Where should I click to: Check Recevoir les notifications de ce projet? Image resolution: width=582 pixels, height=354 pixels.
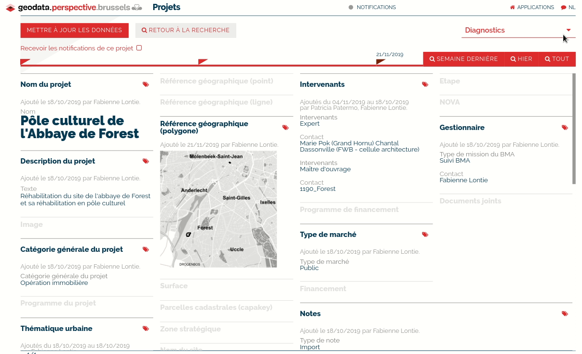[139, 48]
